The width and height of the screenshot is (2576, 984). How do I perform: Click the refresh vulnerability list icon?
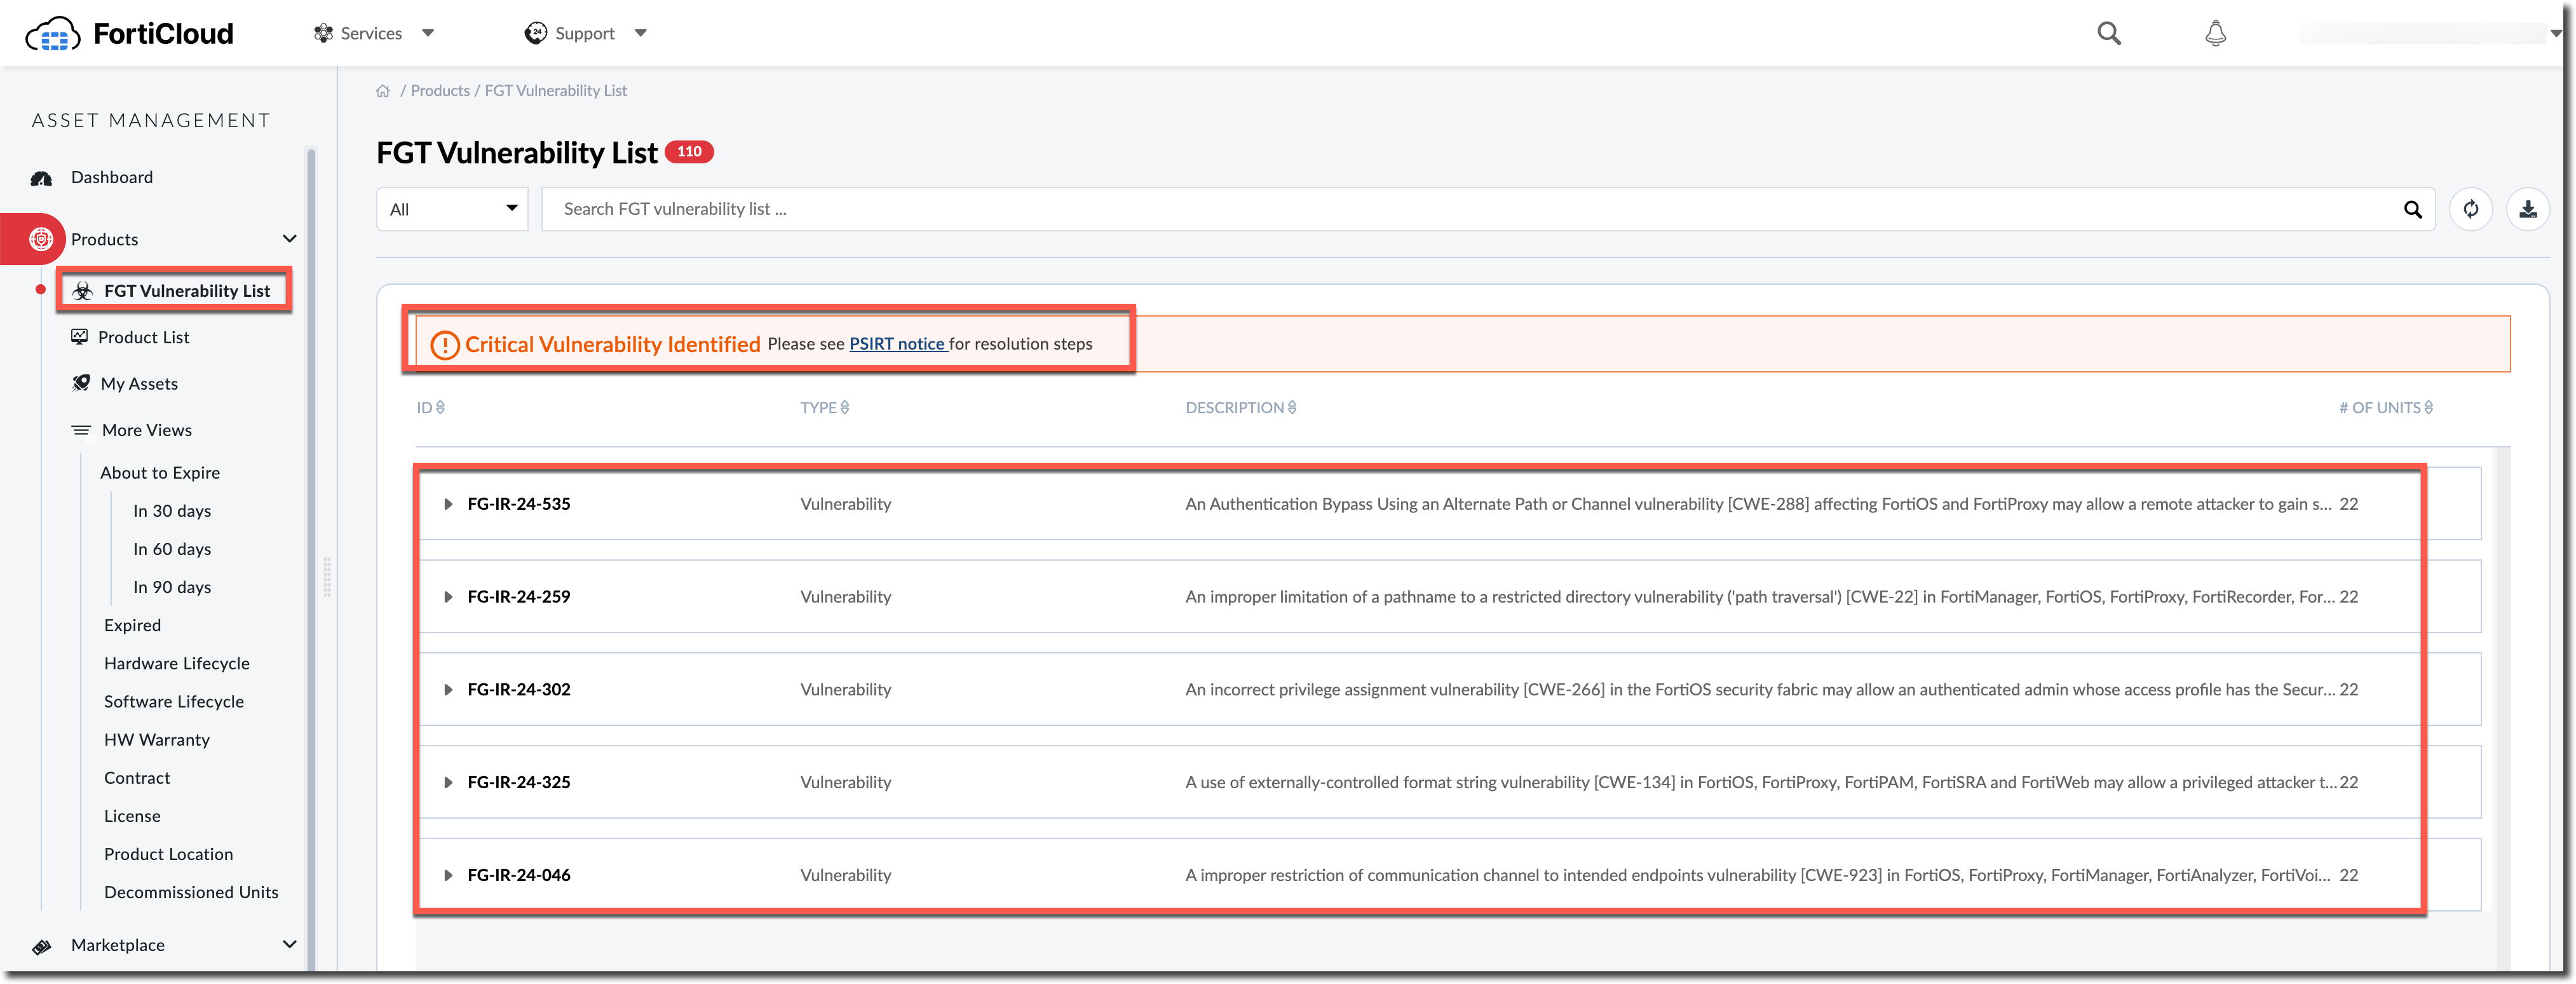(x=2470, y=209)
